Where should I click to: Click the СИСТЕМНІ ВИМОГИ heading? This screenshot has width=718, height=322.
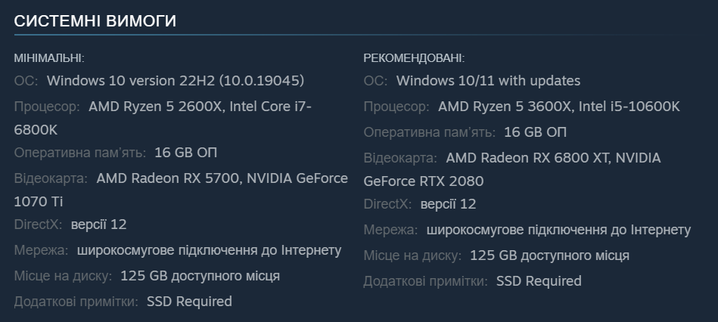95,21
